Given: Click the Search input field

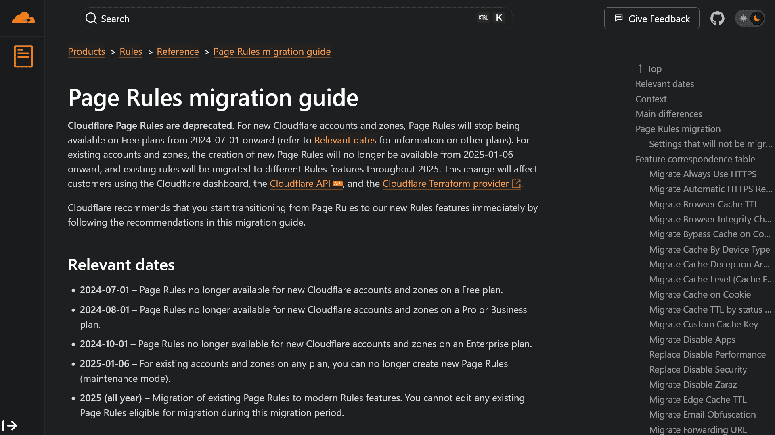Looking at the screenshot, I should tap(297, 18).
